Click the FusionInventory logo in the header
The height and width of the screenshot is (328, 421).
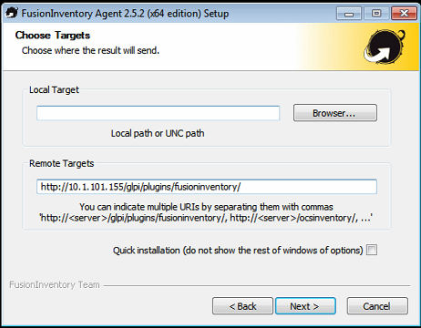[x=385, y=46]
